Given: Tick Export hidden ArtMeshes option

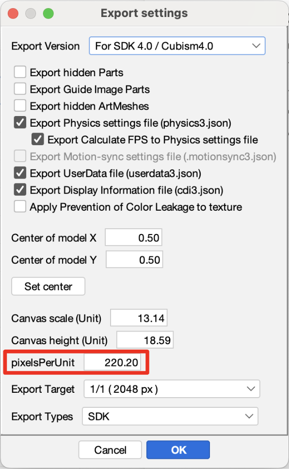Looking at the screenshot, I should pos(20,106).
